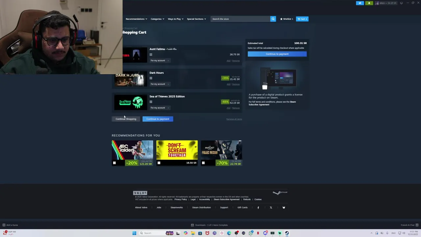Click Continue to payment below cart items
This screenshot has width=421, height=237.
pos(158,119)
